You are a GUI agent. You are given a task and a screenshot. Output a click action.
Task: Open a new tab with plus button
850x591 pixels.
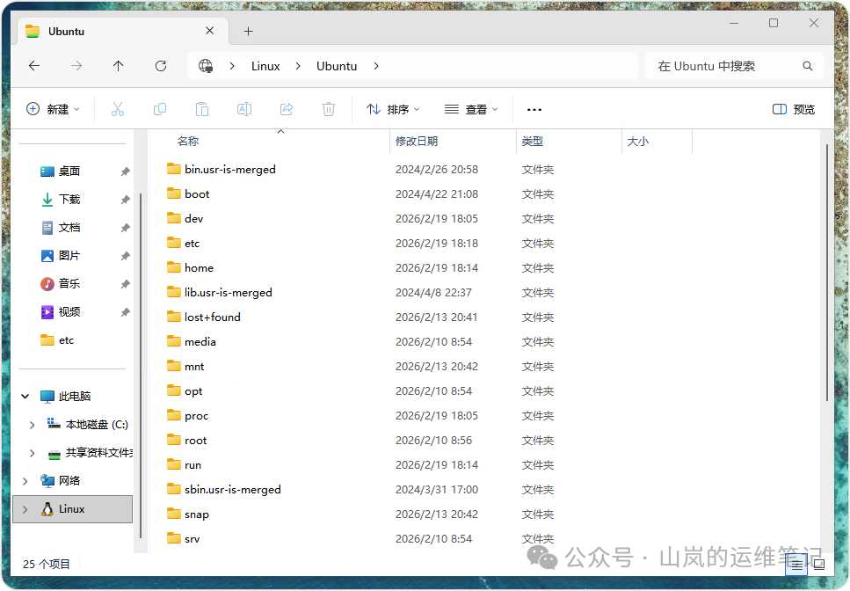(x=248, y=32)
